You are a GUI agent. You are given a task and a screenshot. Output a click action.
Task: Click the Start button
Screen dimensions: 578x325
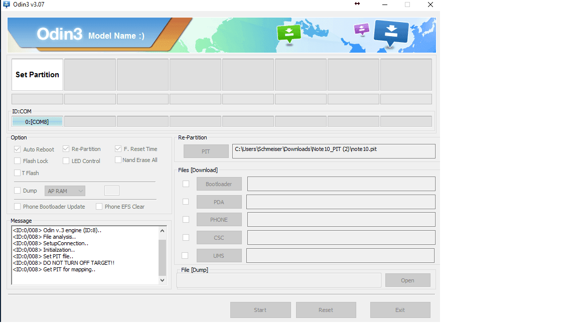260,310
